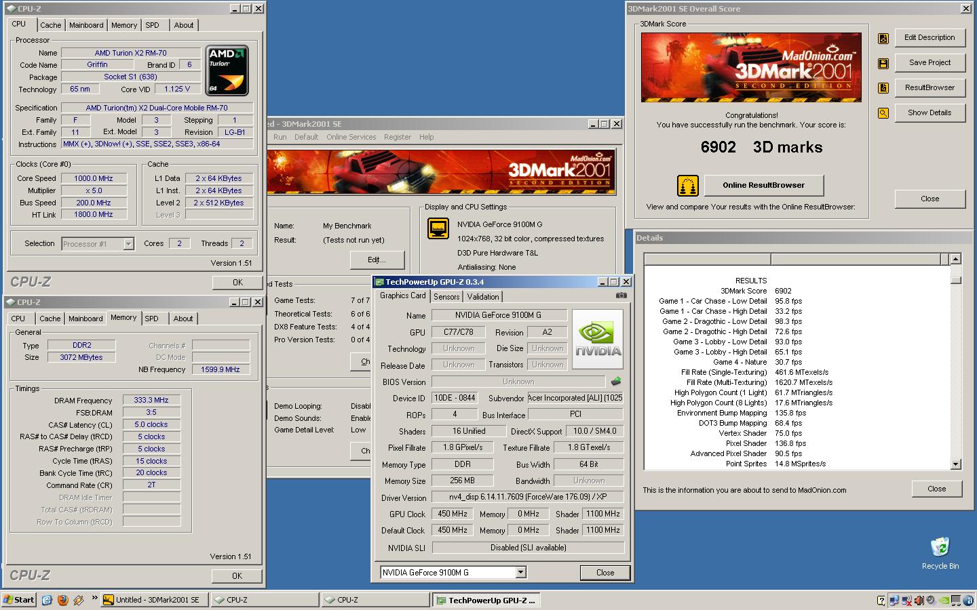Click the green BIOS save chip icon
Image resolution: width=977 pixels, height=610 pixels.
click(x=616, y=382)
